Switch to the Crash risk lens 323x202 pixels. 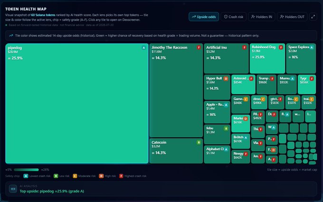(x=234, y=17)
